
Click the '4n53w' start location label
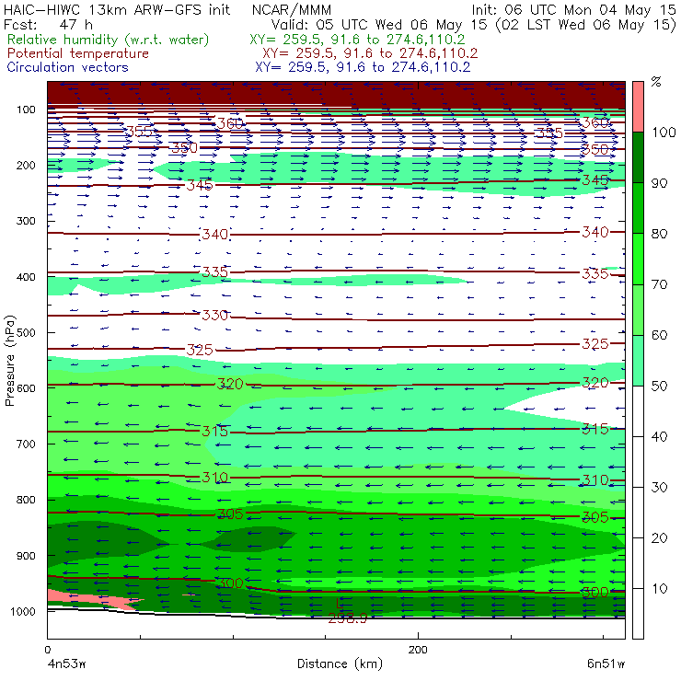coord(66,664)
